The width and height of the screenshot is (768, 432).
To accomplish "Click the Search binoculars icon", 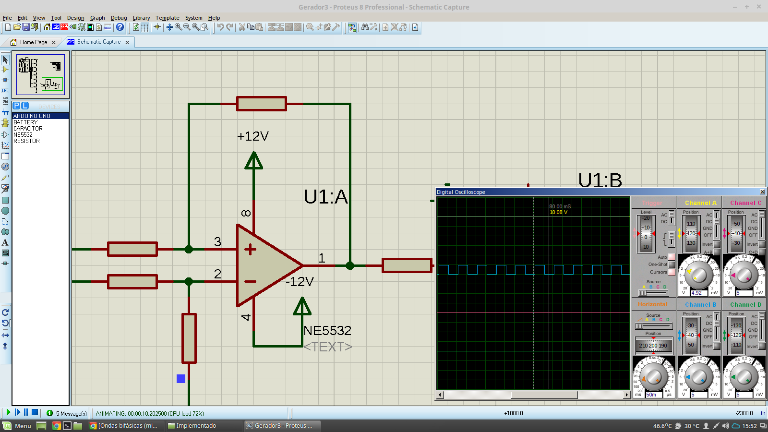I will coord(365,27).
